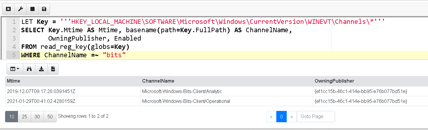Open cell settings with the wrench icon
The image size is (428, 130).
click(21, 9)
